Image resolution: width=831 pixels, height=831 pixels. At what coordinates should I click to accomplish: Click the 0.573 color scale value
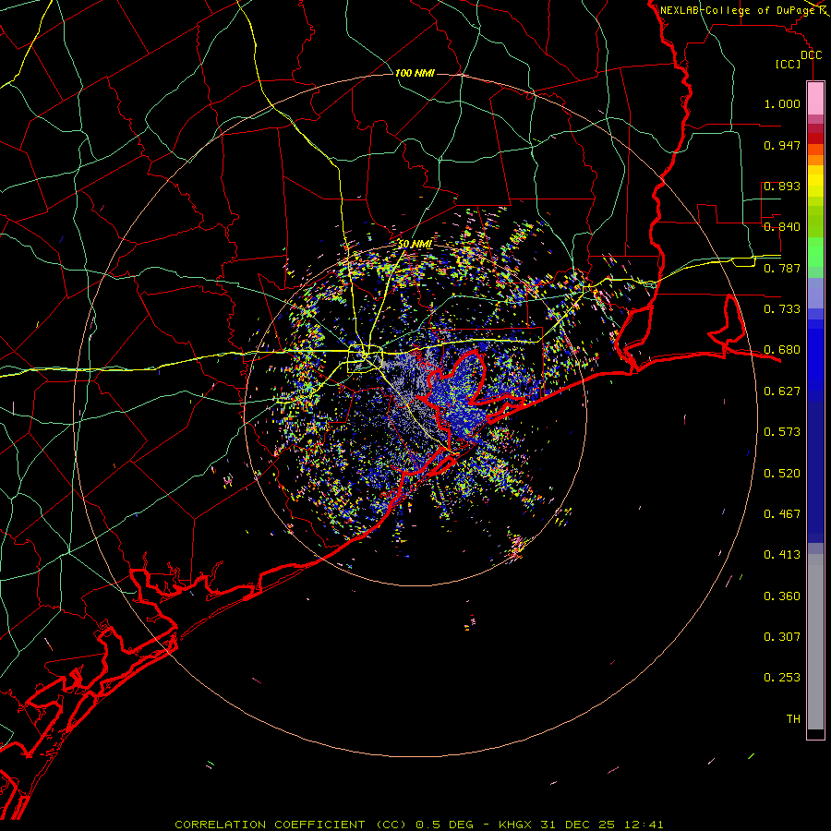click(782, 432)
